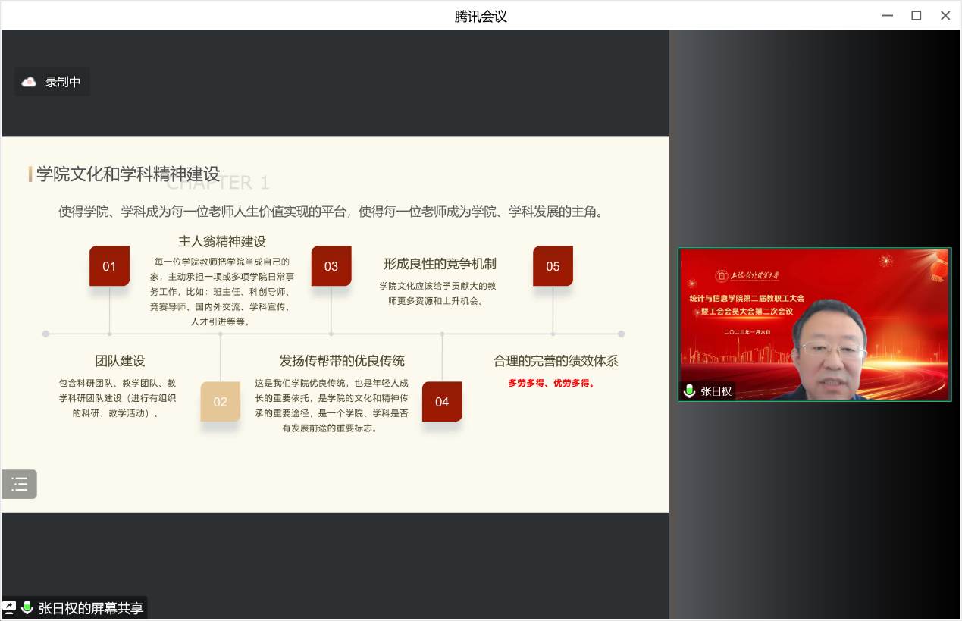Screen dimensions: 962x621
Task: Click the red "05" marker on the slide
Action: [x=553, y=266]
